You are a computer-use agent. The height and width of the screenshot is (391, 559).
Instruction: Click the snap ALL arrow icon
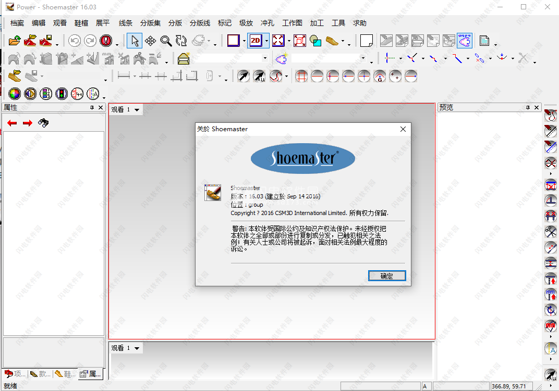coord(259,76)
